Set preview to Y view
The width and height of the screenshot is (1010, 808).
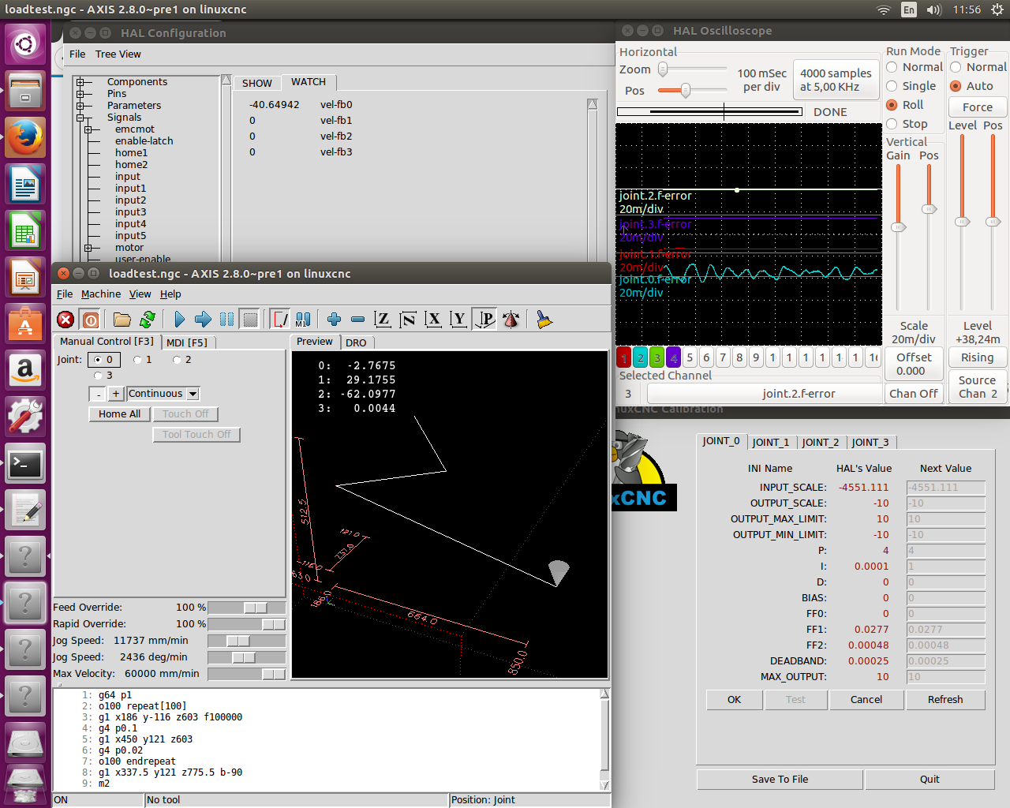pyautogui.click(x=458, y=319)
